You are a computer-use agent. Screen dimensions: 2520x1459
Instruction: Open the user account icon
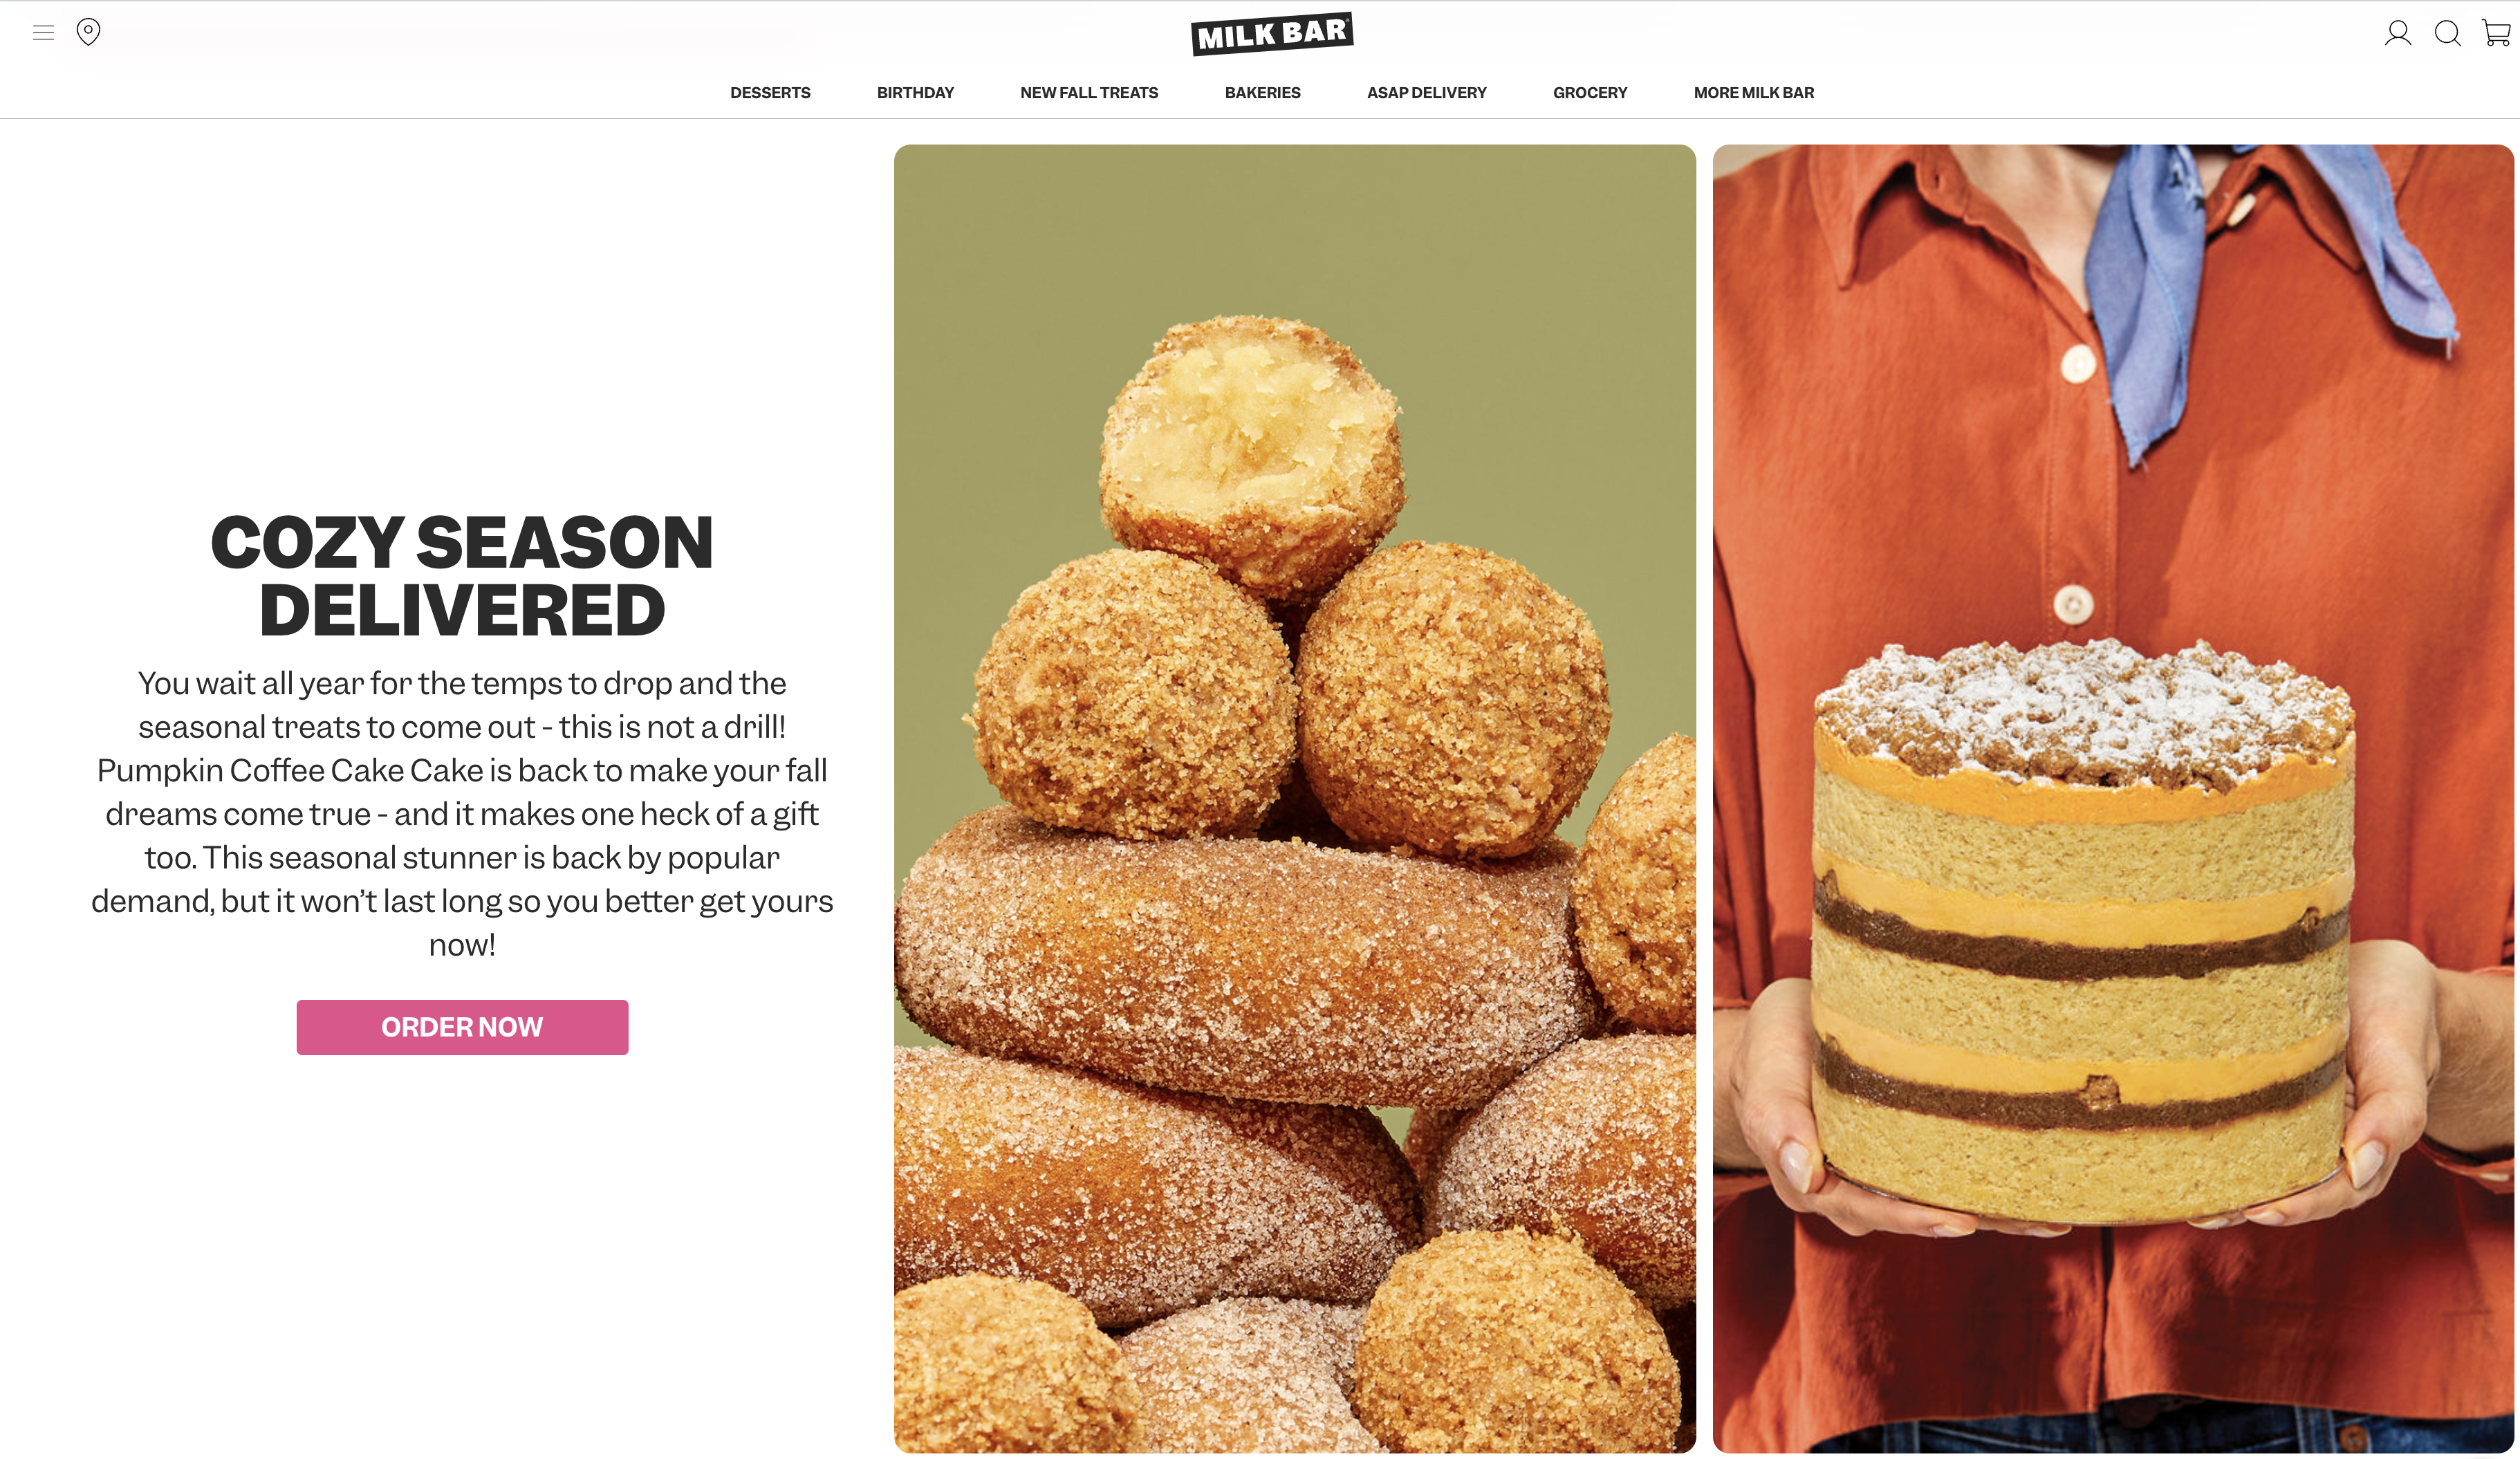2397,33
